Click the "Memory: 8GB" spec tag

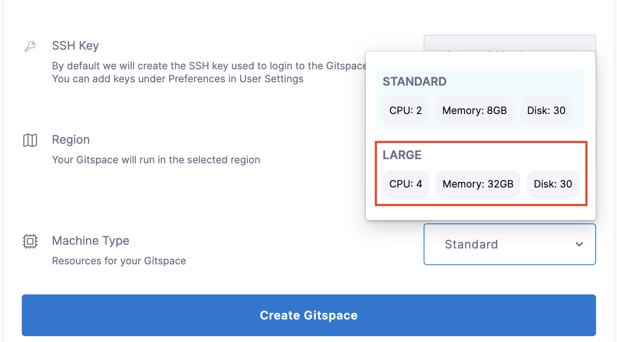click(474, 111)
